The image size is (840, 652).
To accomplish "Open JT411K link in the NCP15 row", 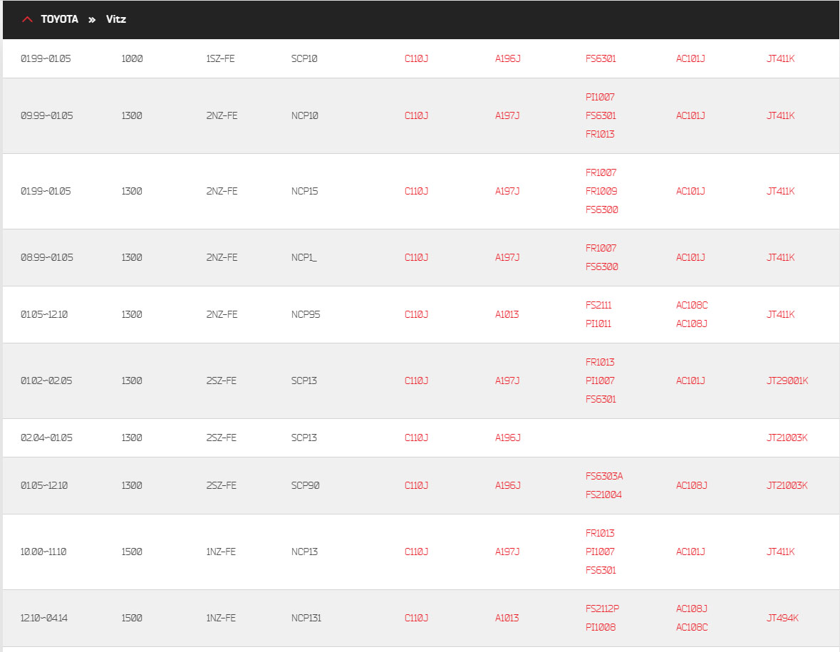I will [780, 191].
